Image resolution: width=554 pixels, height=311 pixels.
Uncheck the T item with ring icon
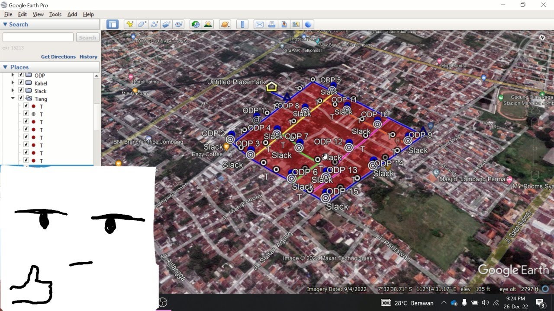[x=26, y=114]
